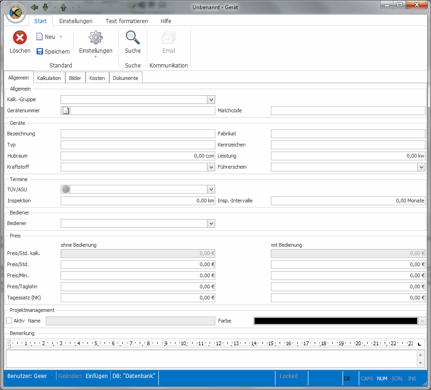Image resolution: width=431 pixels, height=390 pixels.
Task: Enable the Aktiv checkbox under Projektmanagement
Action: [x=9, y=321]
